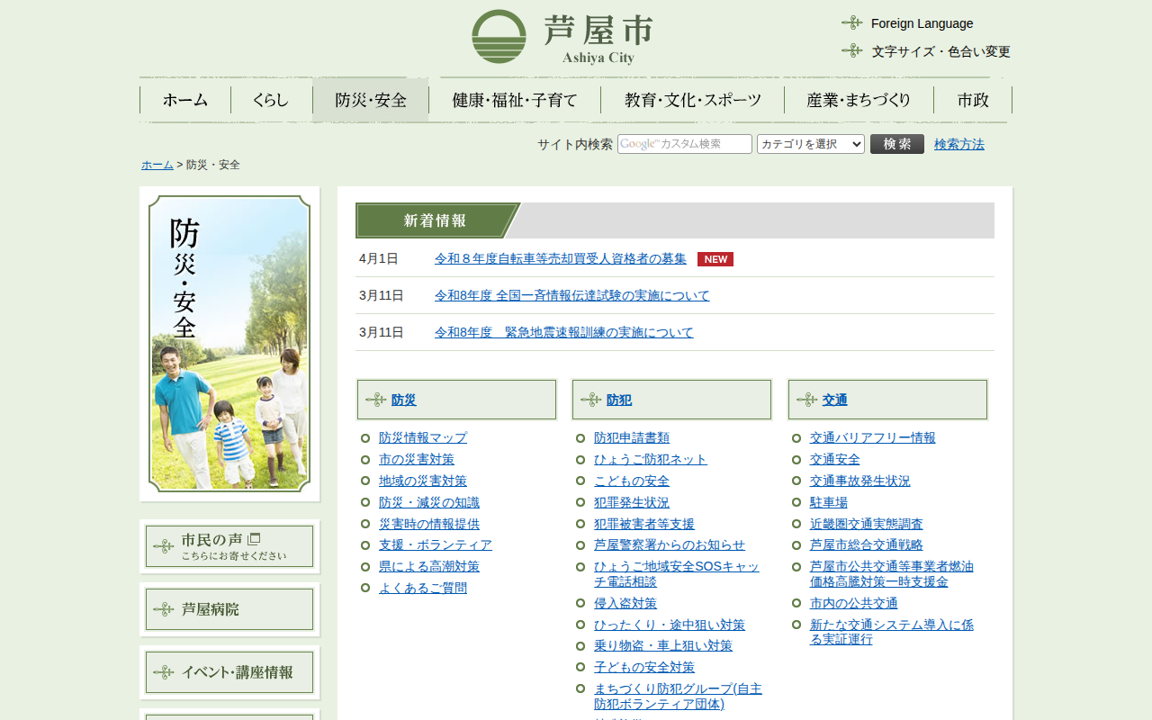Open the 市政 menu tab
The width and height of the screenshot is (1152, 720).
[973, 100]
